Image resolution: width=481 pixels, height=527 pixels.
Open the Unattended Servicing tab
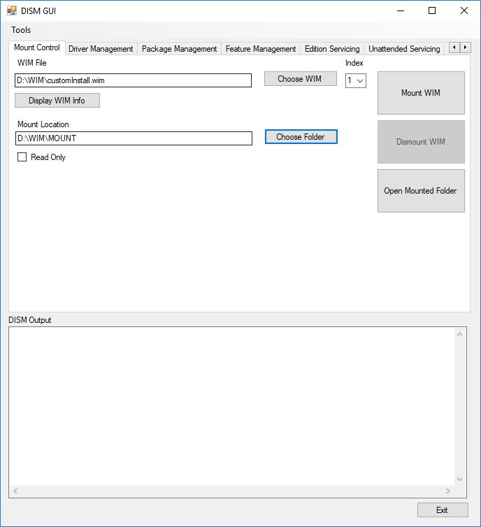coord(404,49)
